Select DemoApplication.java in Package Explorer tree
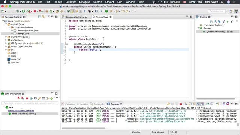Screen dimensions: 240x135 (27, 30)
